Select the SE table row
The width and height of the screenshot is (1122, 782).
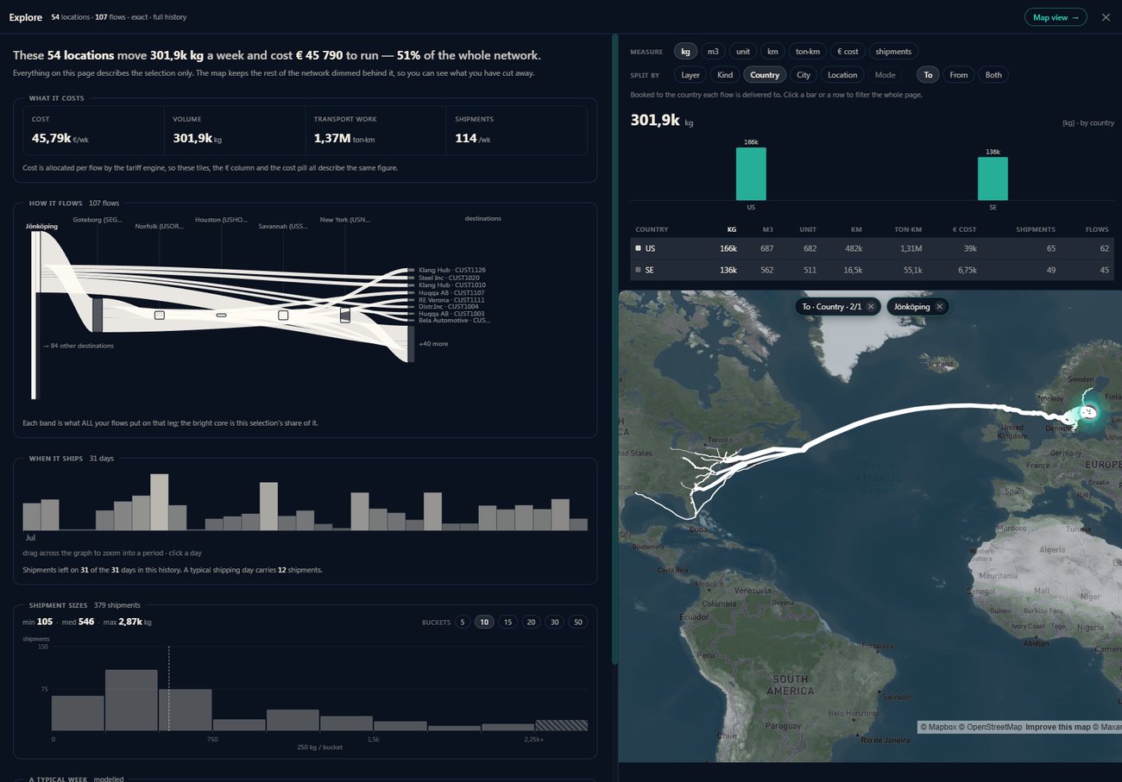(x=872, y=270)
